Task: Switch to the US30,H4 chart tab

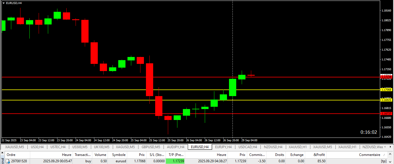Action: [37, 147]
